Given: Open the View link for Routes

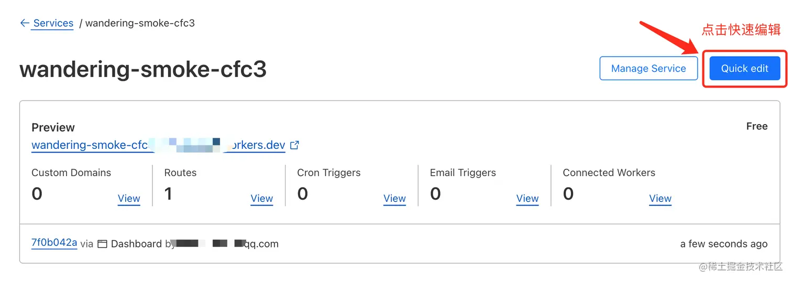Looking at the screenshot, I should [x=261, y=199].
